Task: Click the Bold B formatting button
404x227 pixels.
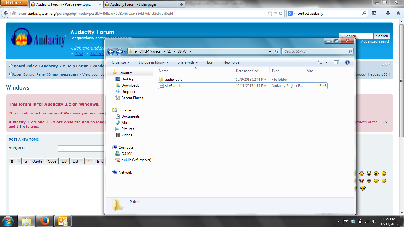Action: click(x=12, y=161)
